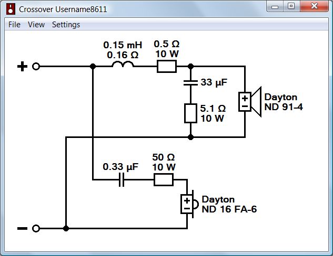Viewport: 333px width, 256px height.
Task: Click junction node on negative rail
Action: [x=66, y=228]
